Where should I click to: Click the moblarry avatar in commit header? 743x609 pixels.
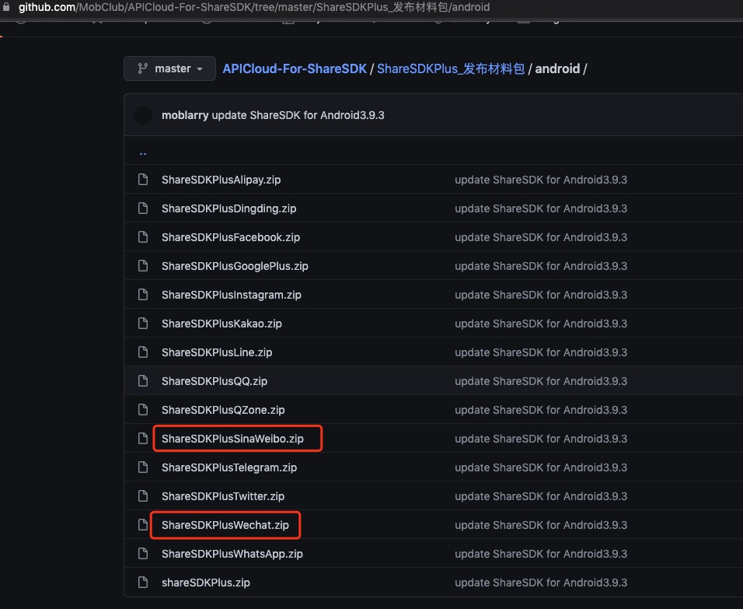tap(143, 115)
